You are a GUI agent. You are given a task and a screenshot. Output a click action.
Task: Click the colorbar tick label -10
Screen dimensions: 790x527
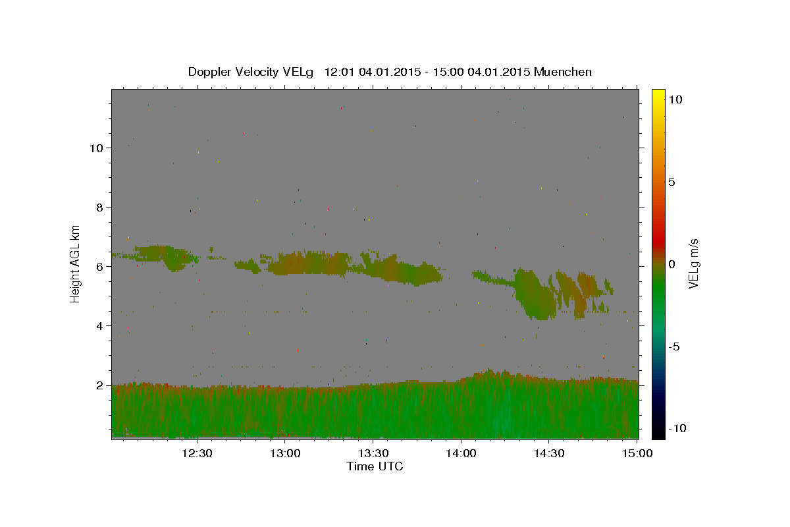[676, 428]
